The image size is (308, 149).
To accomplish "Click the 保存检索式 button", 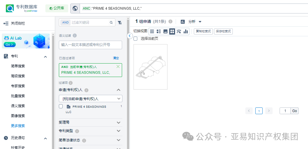I will 223,31.
